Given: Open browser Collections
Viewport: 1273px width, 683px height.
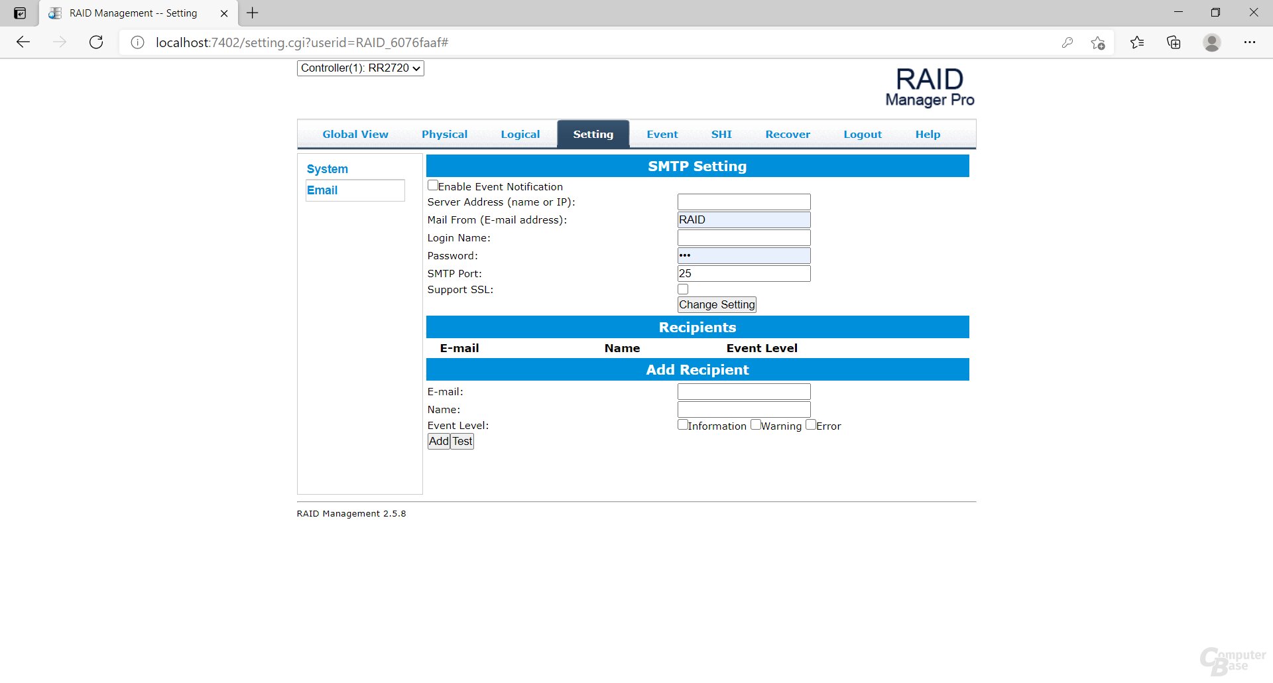Looking at the screenshot, I should point(1174,42).
